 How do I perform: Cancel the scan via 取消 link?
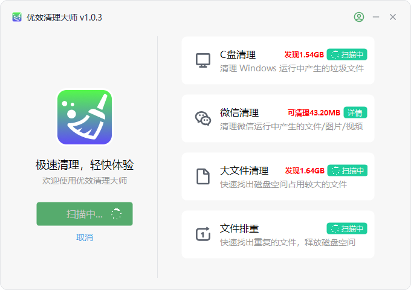pyautogui.click(x=85, y=237)
